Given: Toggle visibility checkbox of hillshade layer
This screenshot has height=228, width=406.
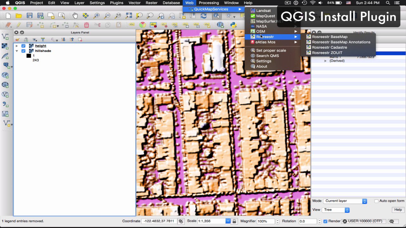Looking at the screenshot, I should point(23,51).
